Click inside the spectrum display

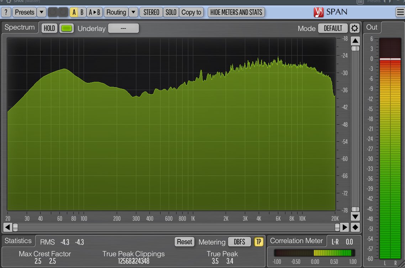pos(171,124)
